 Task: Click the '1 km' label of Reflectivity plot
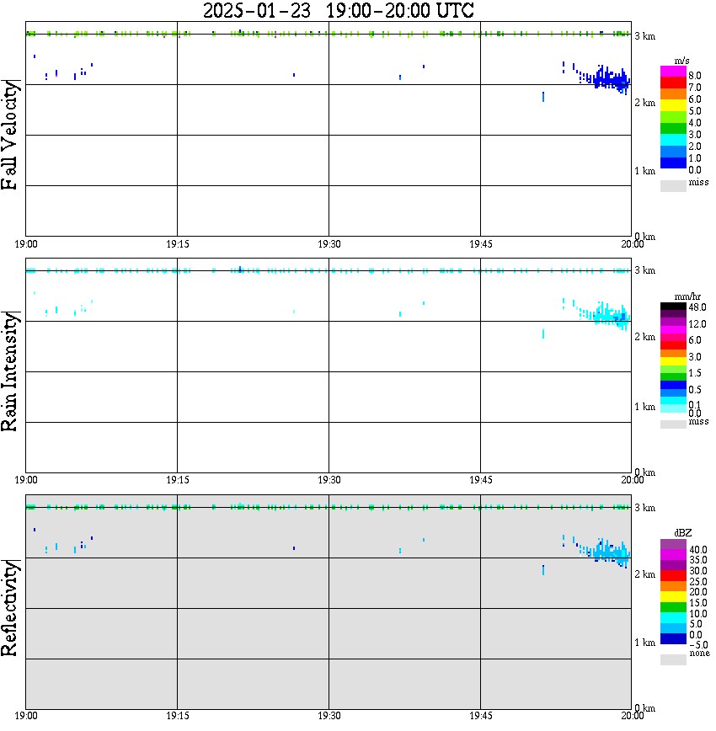(x=644, y=643)
